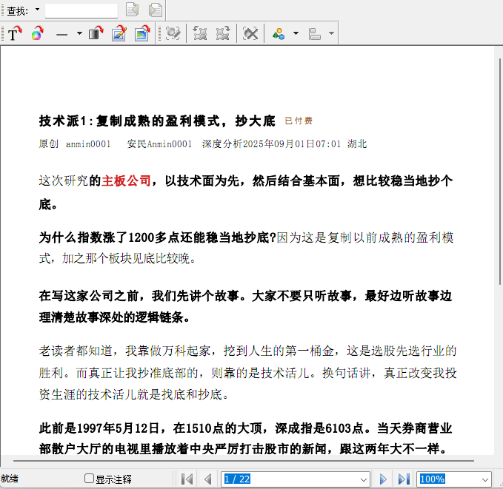Click the vertical scrollbar thumb
The image size is (503, 489).
tap(500, 172)
